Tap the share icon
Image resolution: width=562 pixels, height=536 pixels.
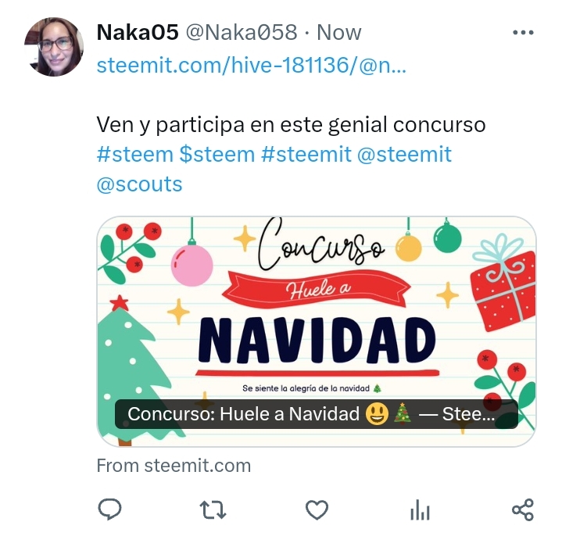523,509
